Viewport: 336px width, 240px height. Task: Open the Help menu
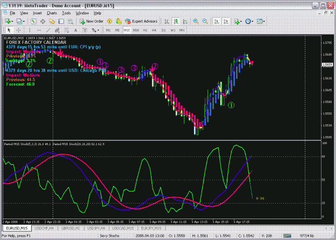tap(97, 13)
